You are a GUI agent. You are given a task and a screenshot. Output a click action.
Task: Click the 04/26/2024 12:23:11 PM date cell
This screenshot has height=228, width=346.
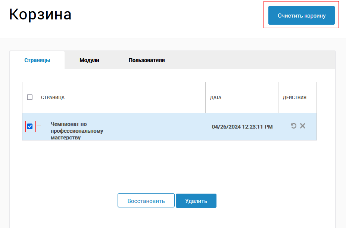coord(242,127)
